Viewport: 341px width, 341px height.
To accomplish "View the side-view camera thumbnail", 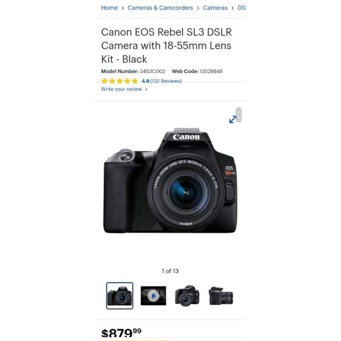I will point(221,296).
